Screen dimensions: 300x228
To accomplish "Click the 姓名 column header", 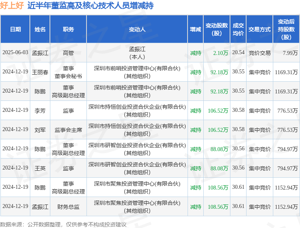I will click(40, 29).
